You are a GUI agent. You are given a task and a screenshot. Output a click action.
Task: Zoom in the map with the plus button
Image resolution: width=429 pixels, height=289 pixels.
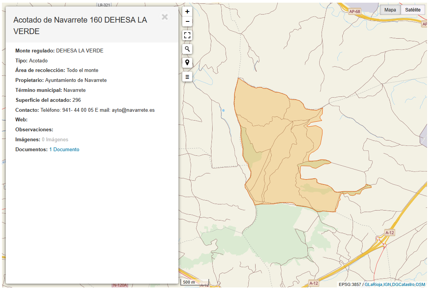click(187, 11)
